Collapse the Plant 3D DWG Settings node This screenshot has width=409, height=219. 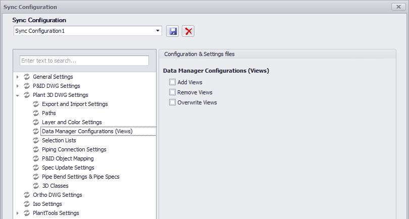click(x=18, y=95)
